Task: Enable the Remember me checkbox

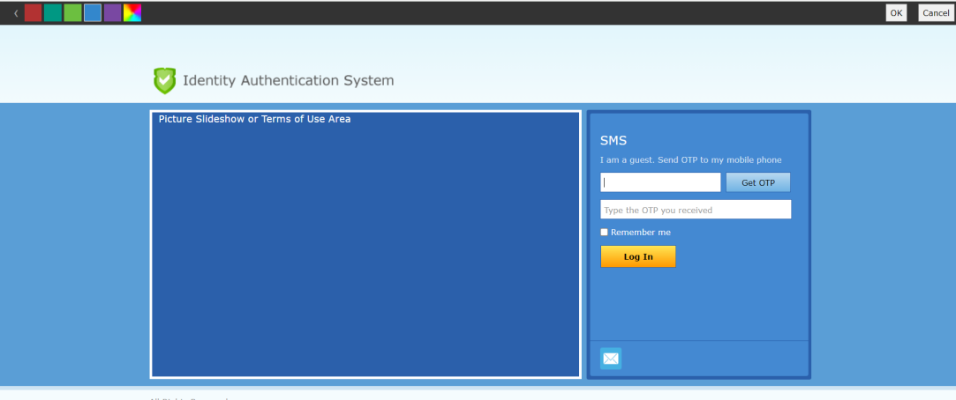Action: tap(605, 233)
